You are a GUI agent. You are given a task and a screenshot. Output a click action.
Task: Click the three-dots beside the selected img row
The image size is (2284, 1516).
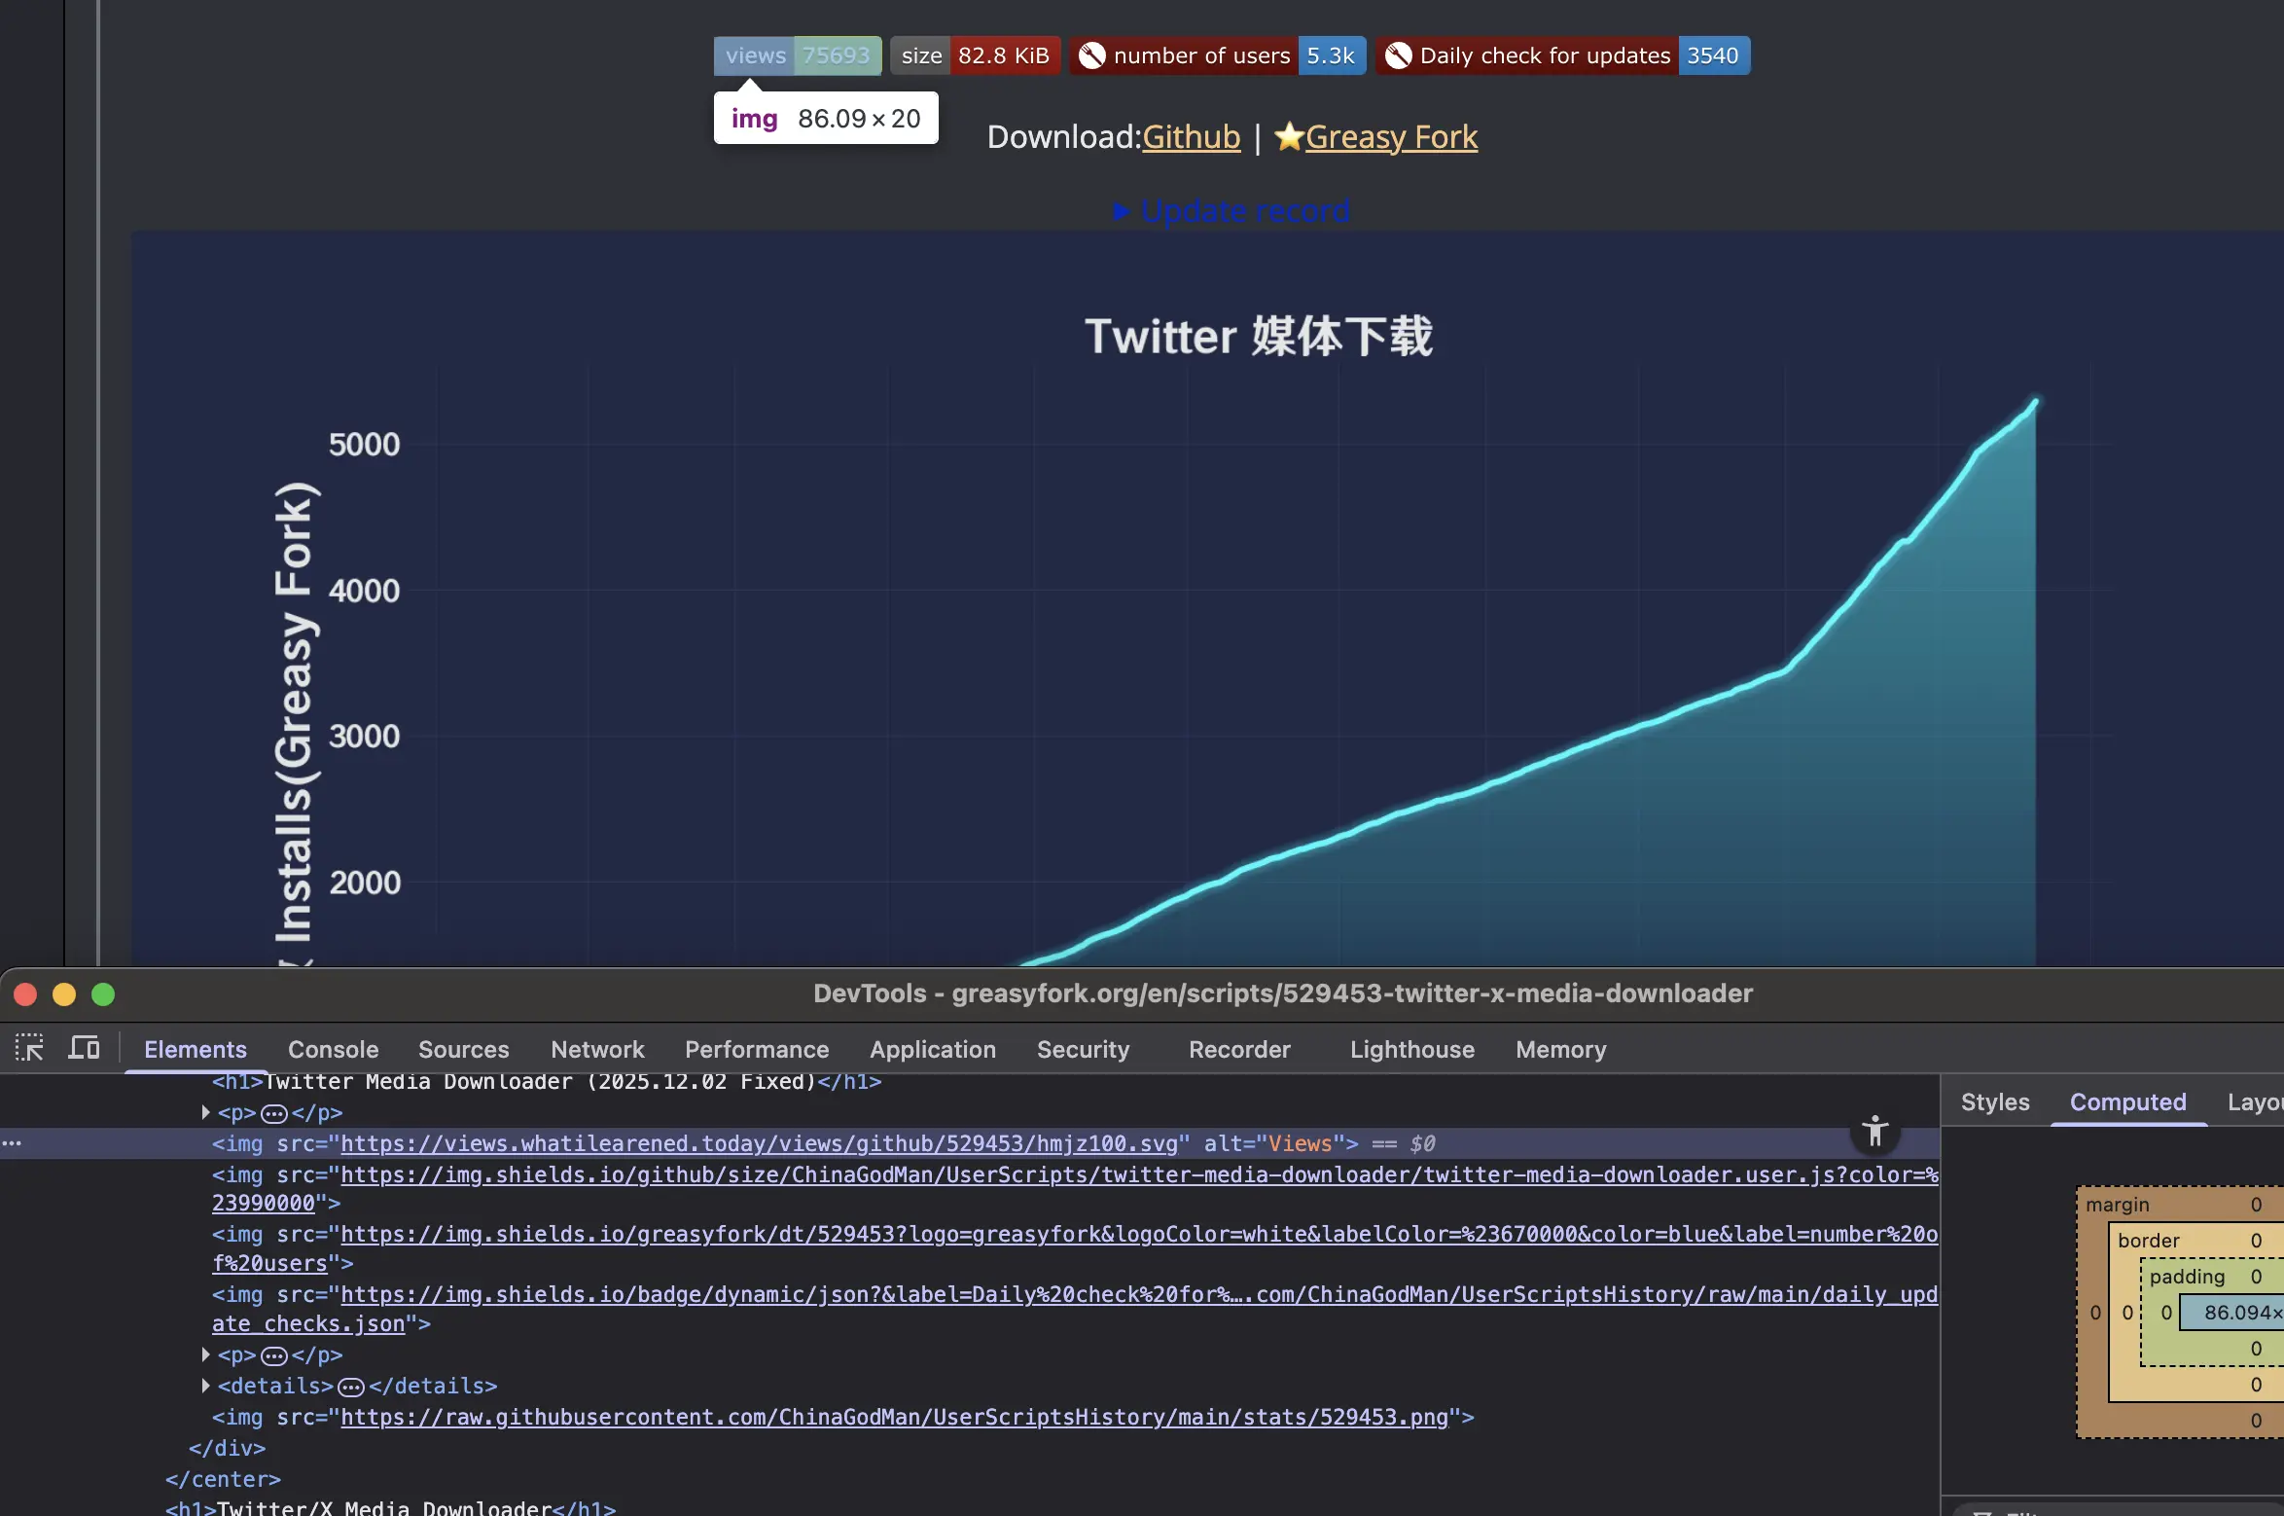12,1143
